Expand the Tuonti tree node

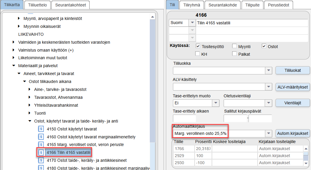[x=30, y=113]
